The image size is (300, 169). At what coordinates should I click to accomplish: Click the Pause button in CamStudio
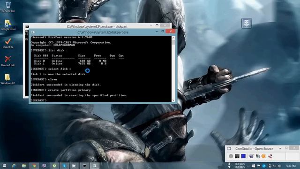[237, 156]
